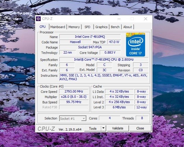Go to the Graphics tab
The width and height of the screenshot is (184, 147).
[102, 27]
